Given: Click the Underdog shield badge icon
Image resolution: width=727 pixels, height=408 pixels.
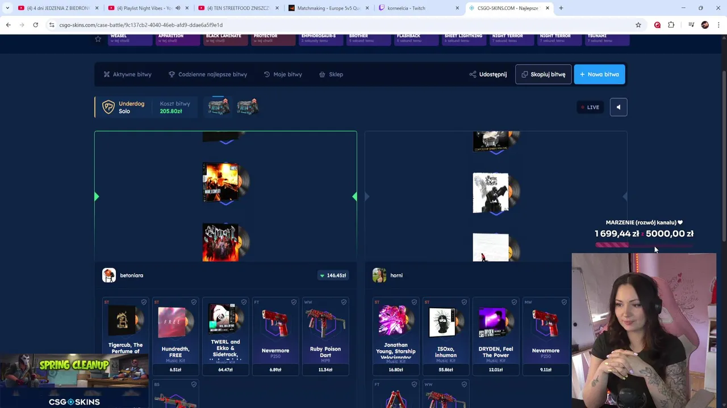Looking at the screenshot, I should pyautogui.click(x=108, y=107).
